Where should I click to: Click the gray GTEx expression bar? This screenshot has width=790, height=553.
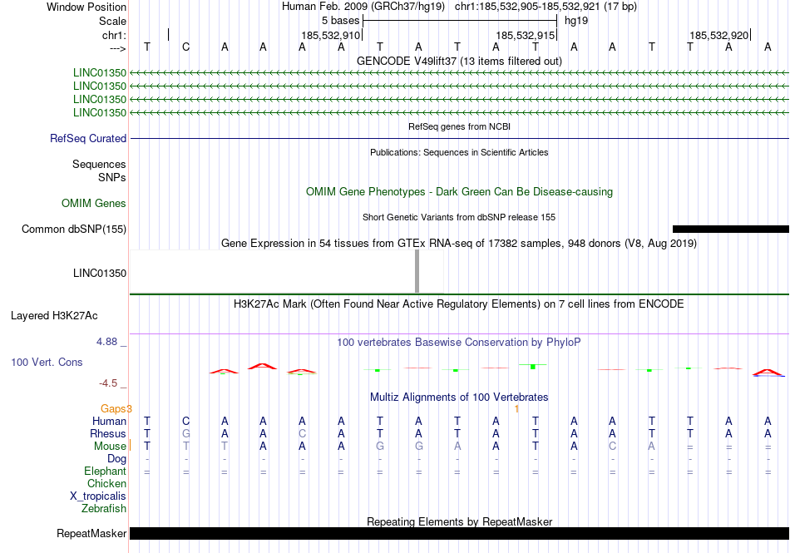417,271
